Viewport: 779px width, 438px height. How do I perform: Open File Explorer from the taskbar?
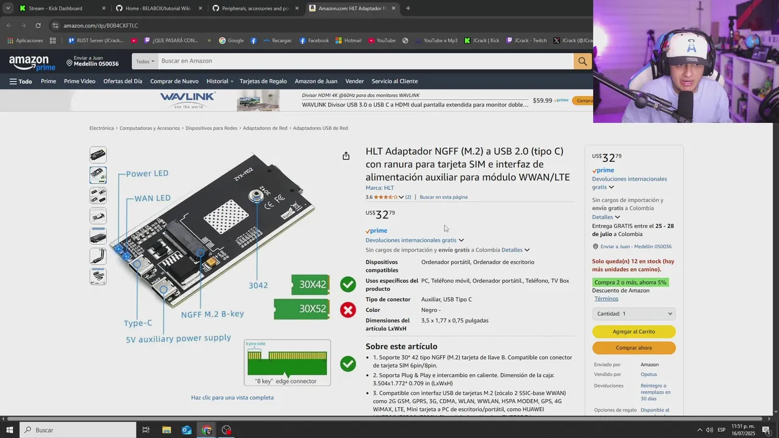coord(166,430)
